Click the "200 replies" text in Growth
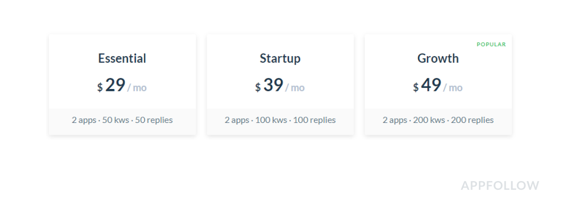Screen dimensions: 567x215 click(472, 120)
